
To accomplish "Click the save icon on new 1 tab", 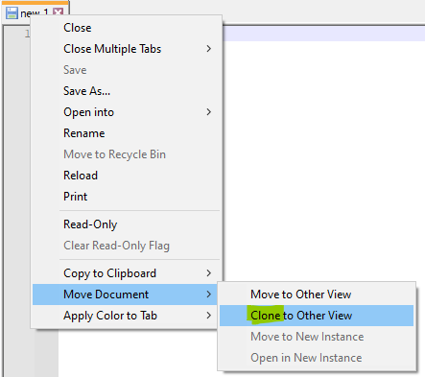I will [x=12, y=12].
